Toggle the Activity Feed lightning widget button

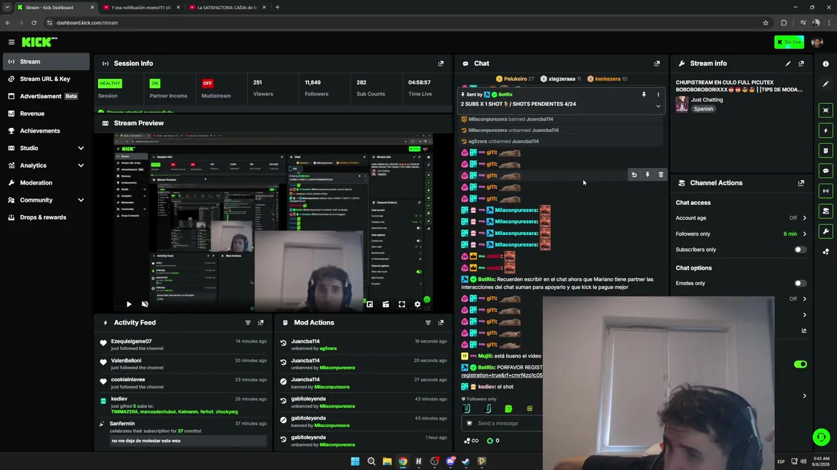[x=826, y=131]
